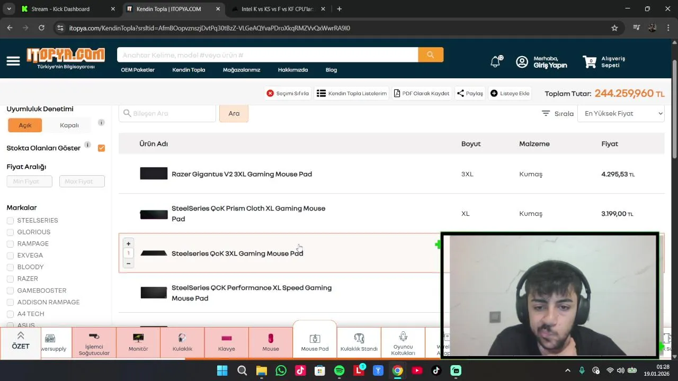The image size is (678, 381).
Task: Go back to previous page
Action: tap(10, 28)
